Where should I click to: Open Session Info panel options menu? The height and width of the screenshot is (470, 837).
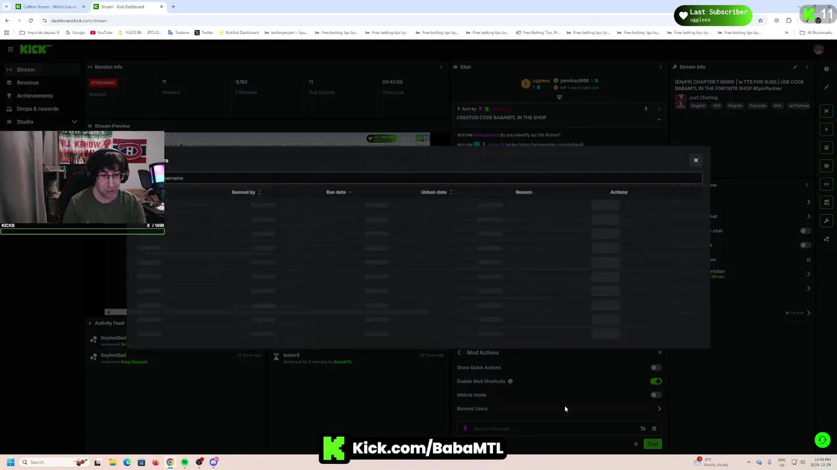click(441, 67)
